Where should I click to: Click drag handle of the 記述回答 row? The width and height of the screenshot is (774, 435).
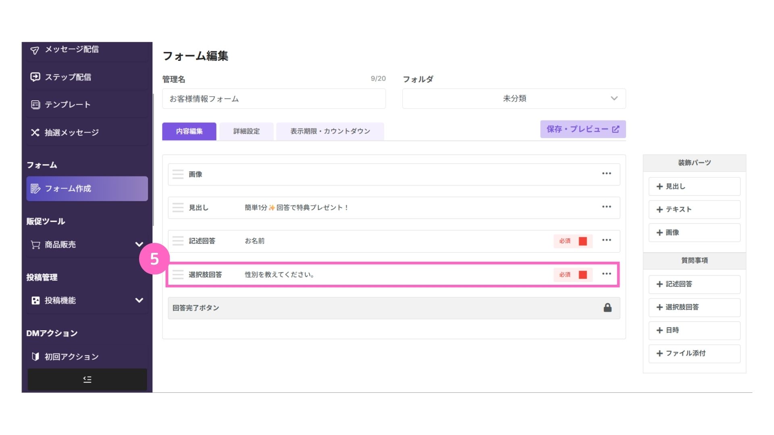[178, 241]
